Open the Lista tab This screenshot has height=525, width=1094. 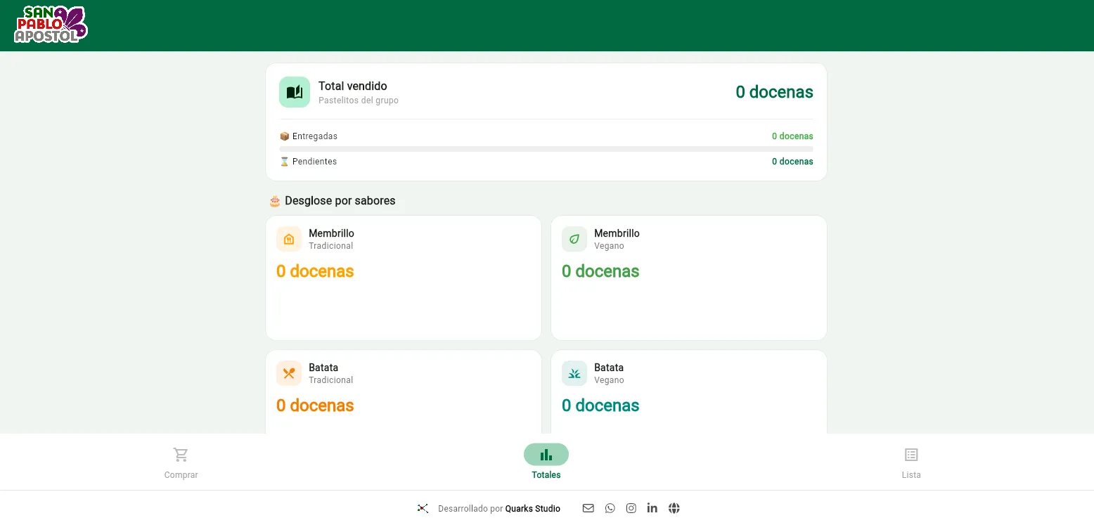911,462
